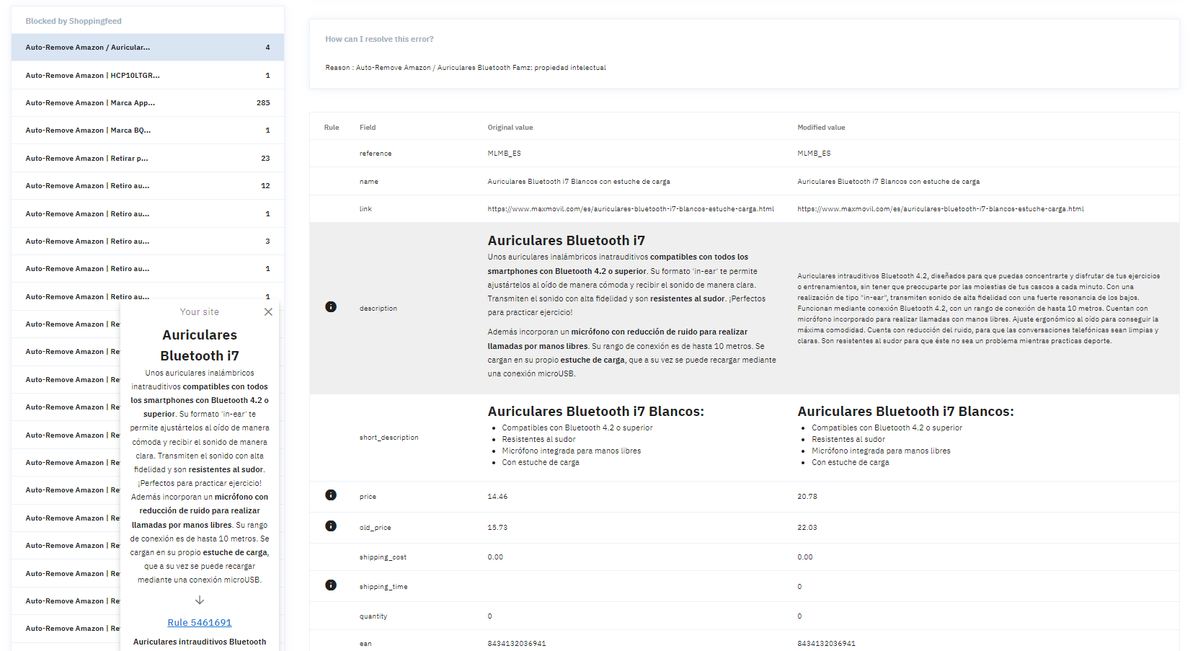Click the shipping_cost field label
Screen dimensions: 1198x651
point(383,557)
